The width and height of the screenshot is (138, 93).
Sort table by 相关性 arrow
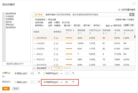pyautogui.click(x=73, y=30)
